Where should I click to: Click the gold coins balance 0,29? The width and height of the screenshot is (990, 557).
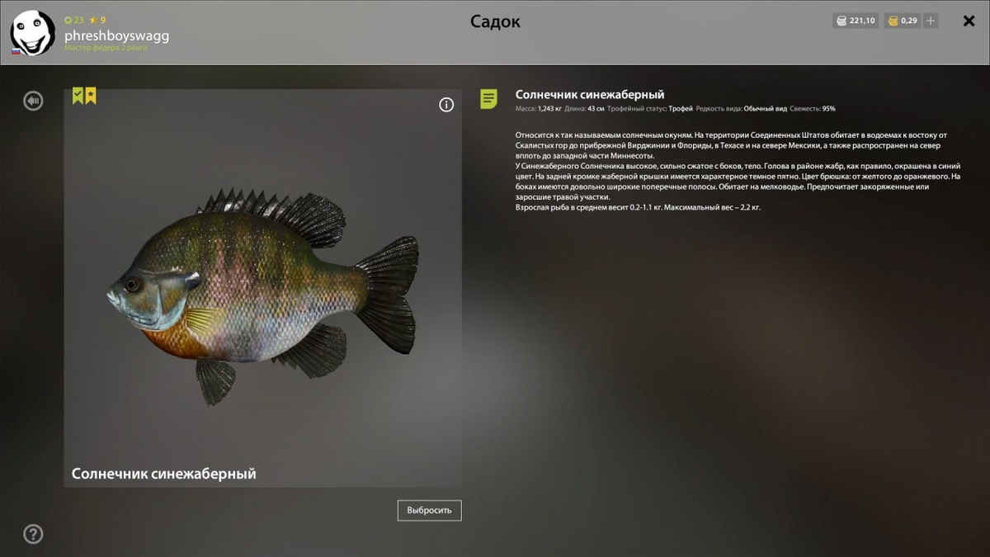click(x=903, y=21)
